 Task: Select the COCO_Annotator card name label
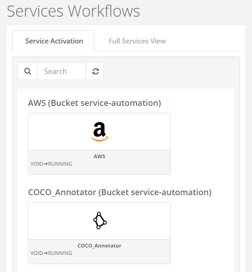(99, 246)
